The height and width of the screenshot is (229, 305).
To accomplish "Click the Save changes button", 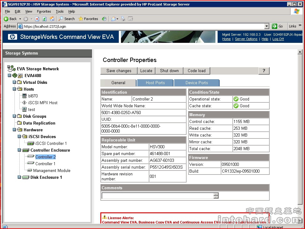I will [119, 71].
